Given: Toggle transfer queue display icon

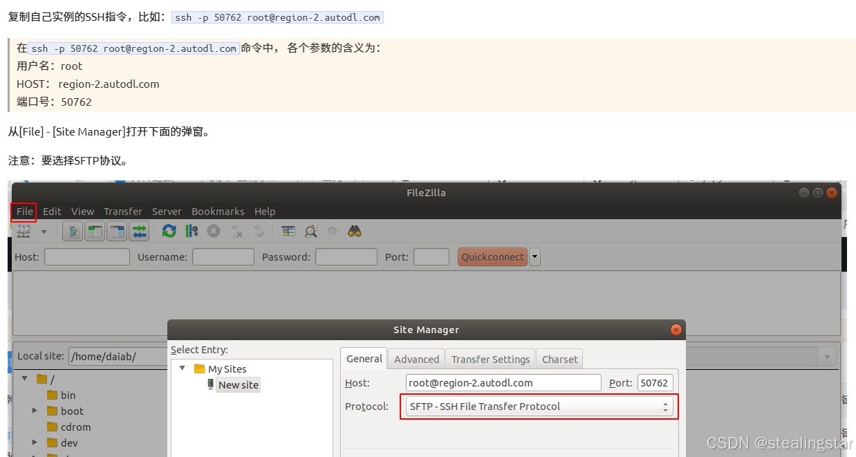Looking at the screenshot, I should click(x=140, y=231).
